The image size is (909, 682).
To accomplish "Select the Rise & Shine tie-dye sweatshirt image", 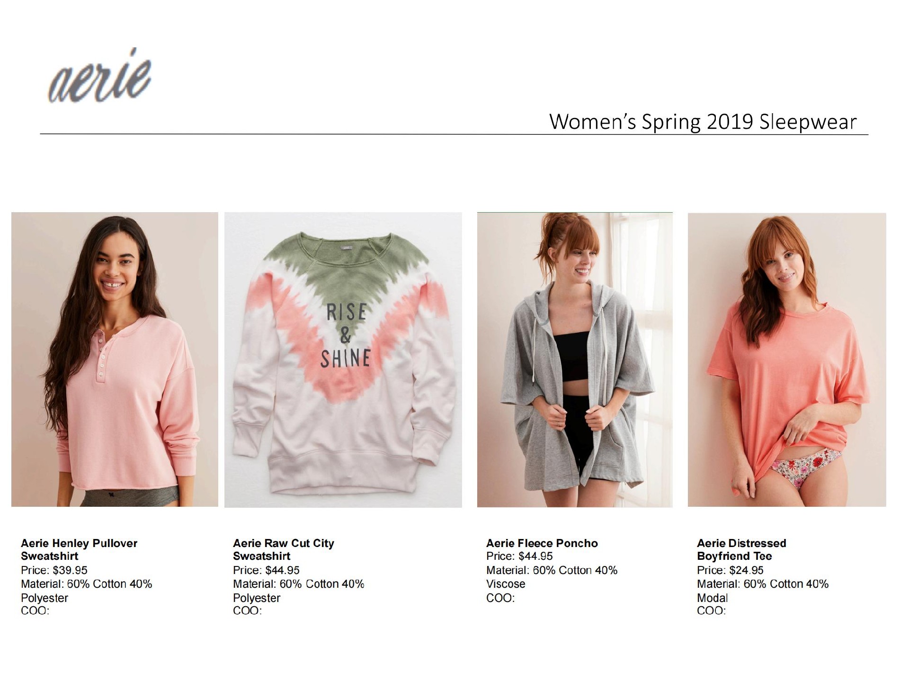I will point(343,359).
